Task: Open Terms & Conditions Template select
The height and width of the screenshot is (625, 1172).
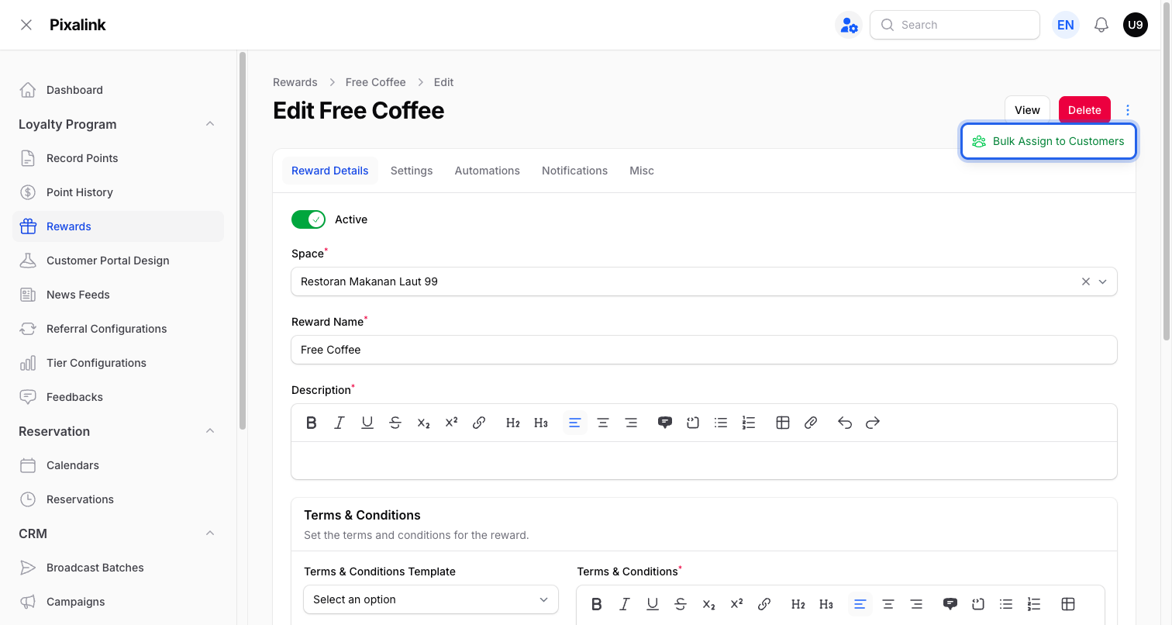Action: 431,599
